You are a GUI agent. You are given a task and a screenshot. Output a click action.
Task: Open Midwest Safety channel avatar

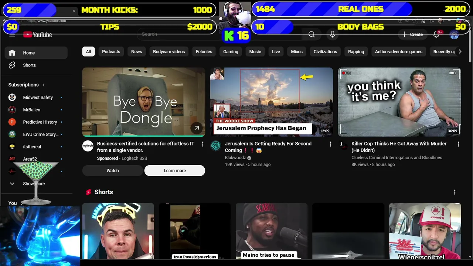[12, 98]
